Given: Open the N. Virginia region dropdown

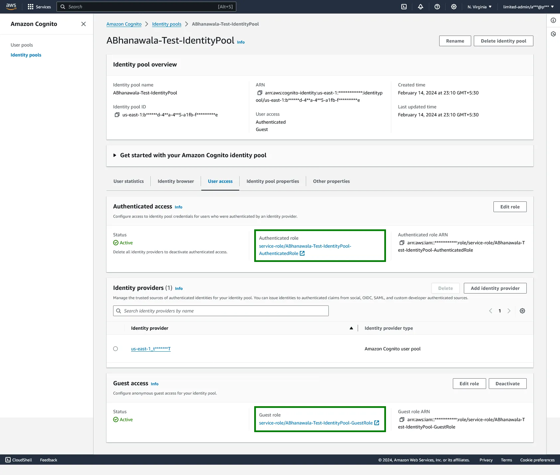Looking at the screenshot, I should click(479, 7).
